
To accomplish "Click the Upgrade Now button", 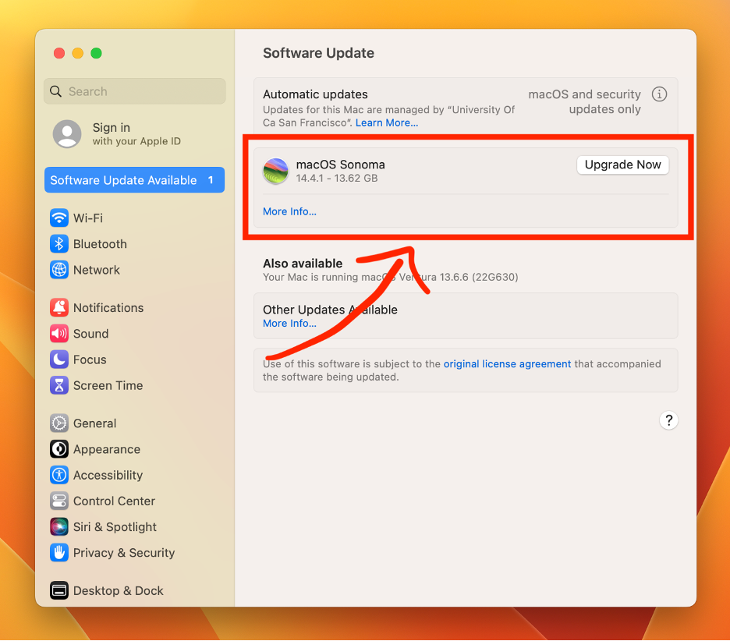I will pos(622,165).
